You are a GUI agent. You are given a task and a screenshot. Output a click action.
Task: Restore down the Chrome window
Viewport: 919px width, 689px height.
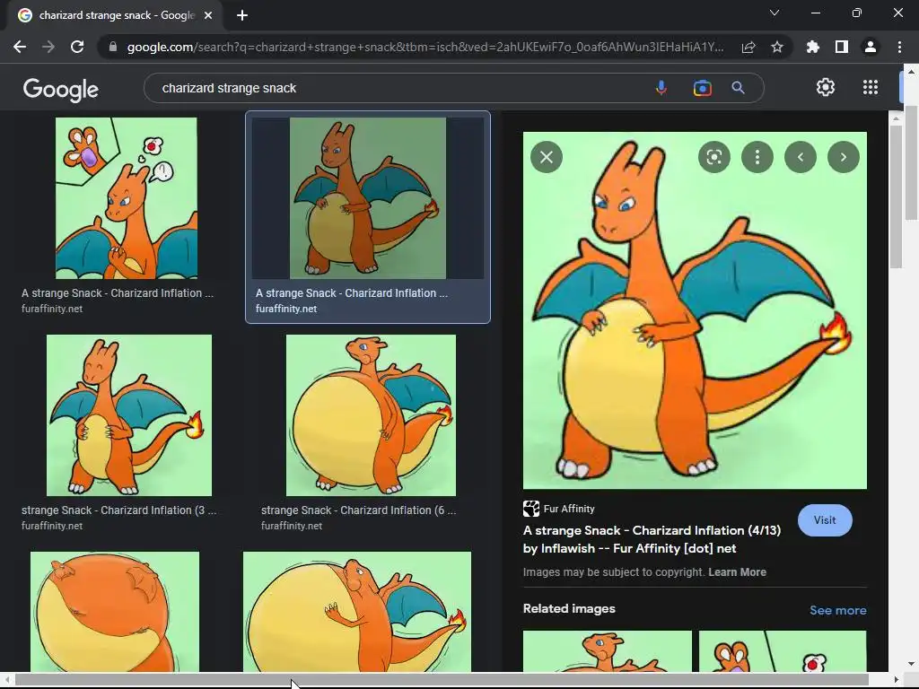point(857,13)
